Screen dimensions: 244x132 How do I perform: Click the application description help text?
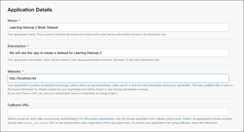[84, 60]
